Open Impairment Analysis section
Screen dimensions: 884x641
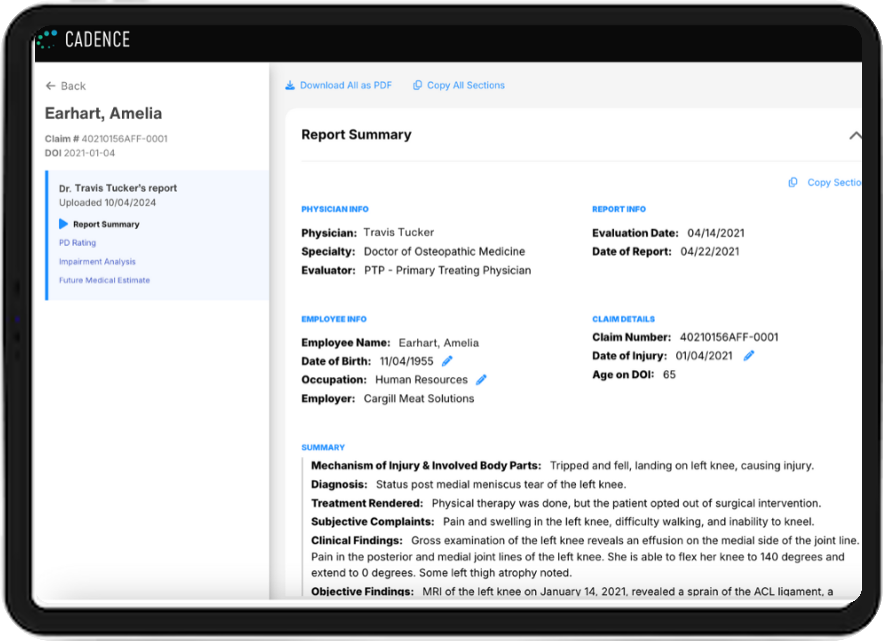(x=97, y=261)
